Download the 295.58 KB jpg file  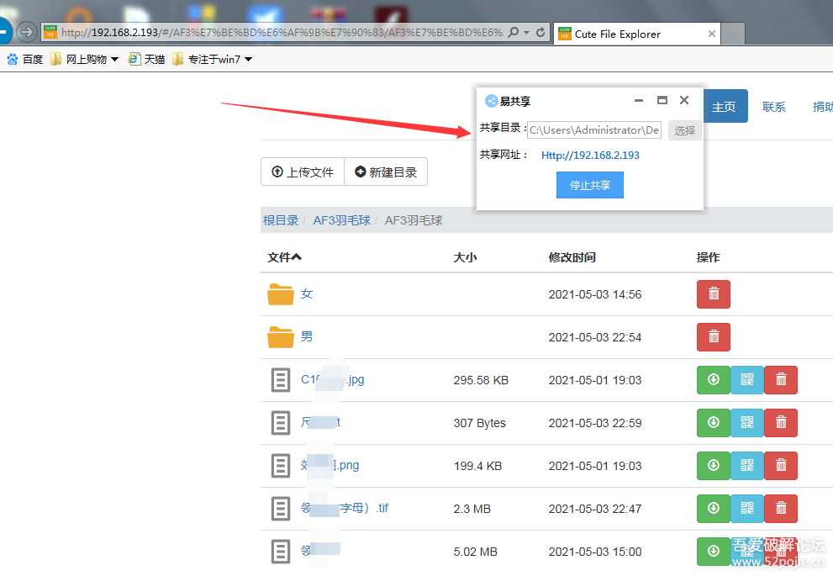(x=713, y=380)
